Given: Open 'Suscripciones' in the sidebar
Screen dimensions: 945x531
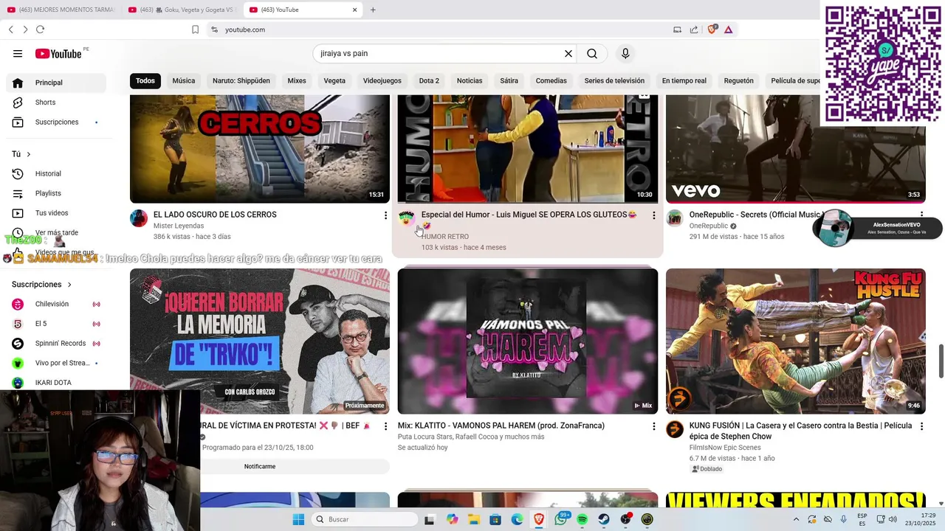Looking at the screenshot, I should [56, 122].
